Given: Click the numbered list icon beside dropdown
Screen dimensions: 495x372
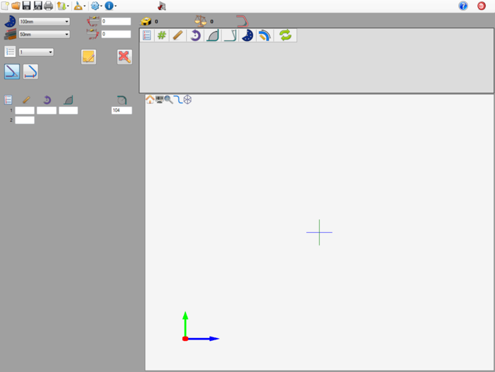Looking at the screenshot, I should tap(10, 52).
